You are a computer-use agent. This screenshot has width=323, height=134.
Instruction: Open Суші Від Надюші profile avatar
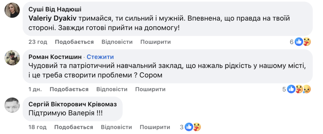pyautogui.click(x=12, y=10)
